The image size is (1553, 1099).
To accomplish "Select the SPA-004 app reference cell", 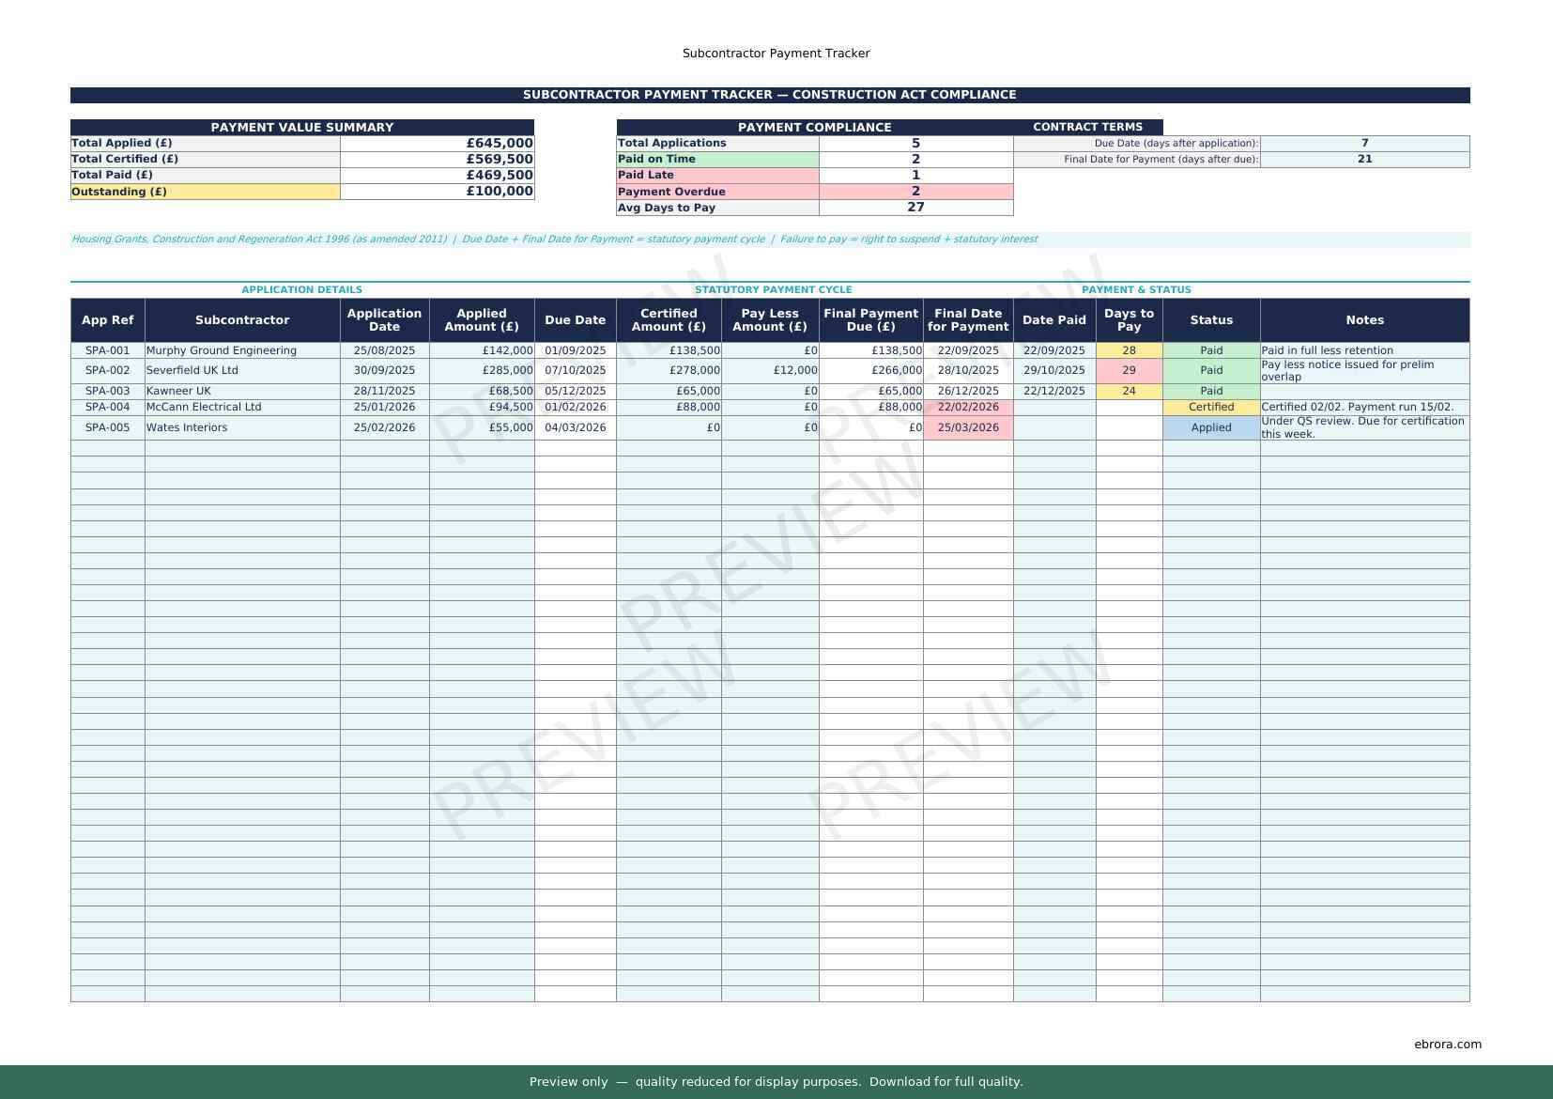I will click(107, 407).
